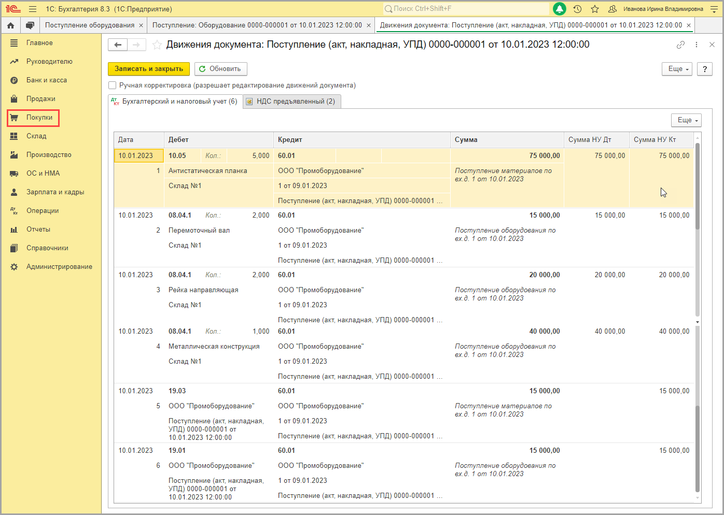724x515 pixels.
Task: Open service settings menu icon
Action: [714, 9]
